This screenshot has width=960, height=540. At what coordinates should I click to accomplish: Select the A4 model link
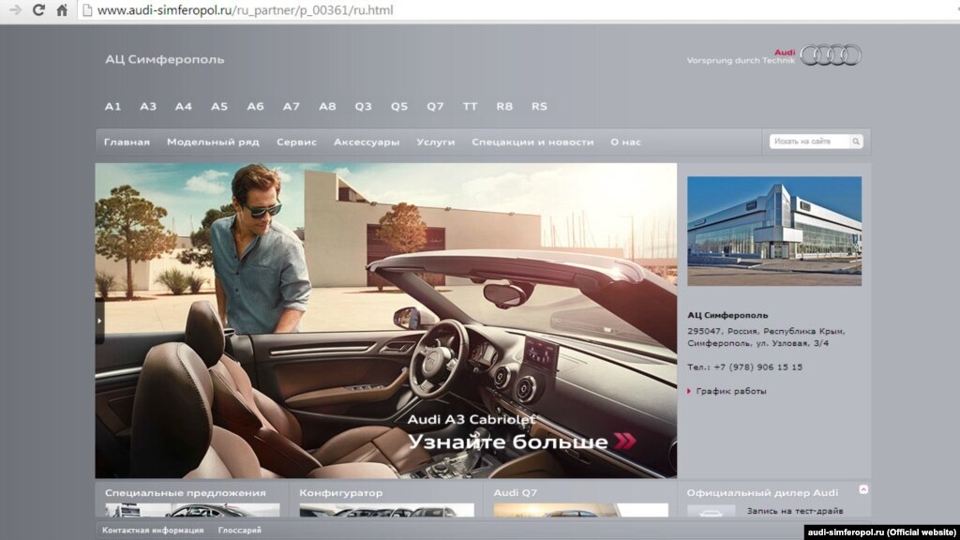pos(184,107)
